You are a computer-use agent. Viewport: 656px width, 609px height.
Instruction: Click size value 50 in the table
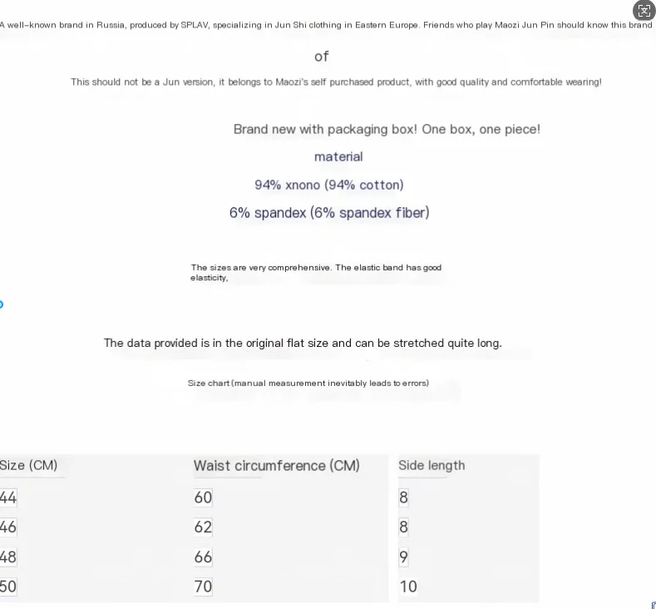click(x=8, y=586)
